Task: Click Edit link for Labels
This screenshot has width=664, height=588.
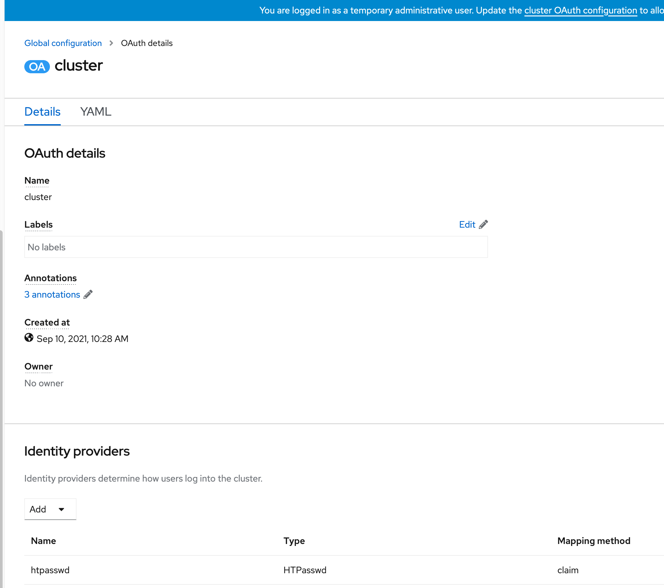Action: (467, 224)
